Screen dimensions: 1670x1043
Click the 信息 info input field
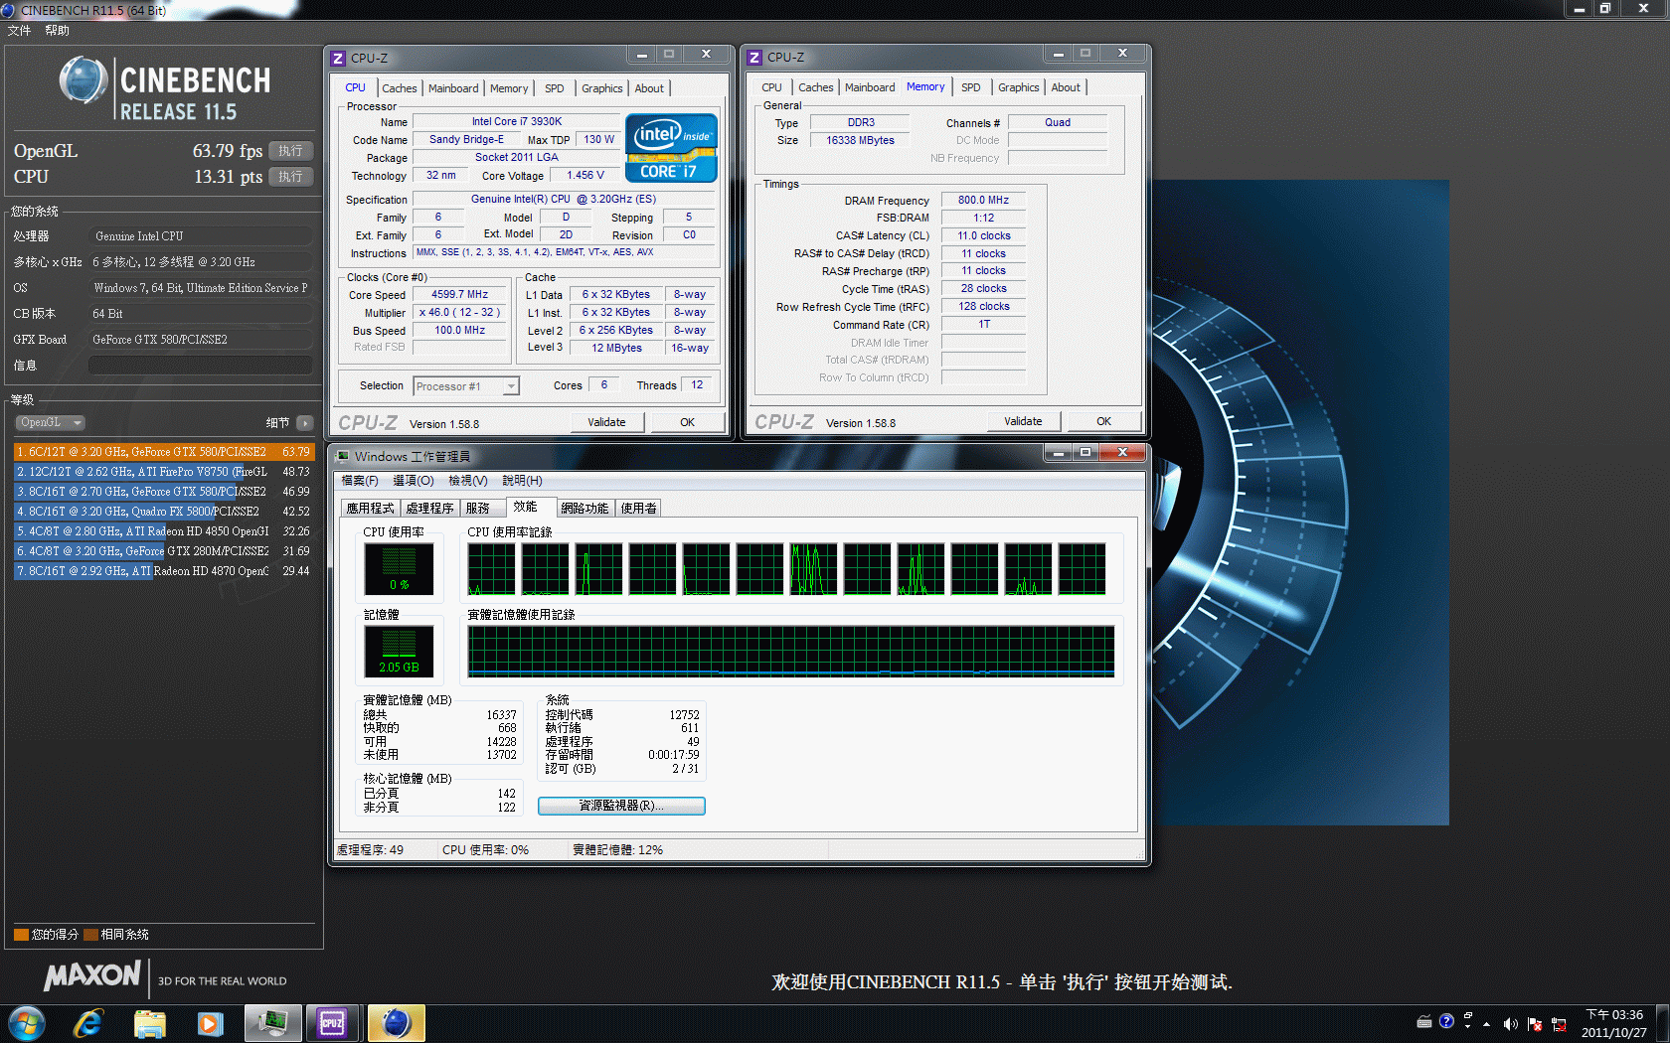click(x=201, y=366)
